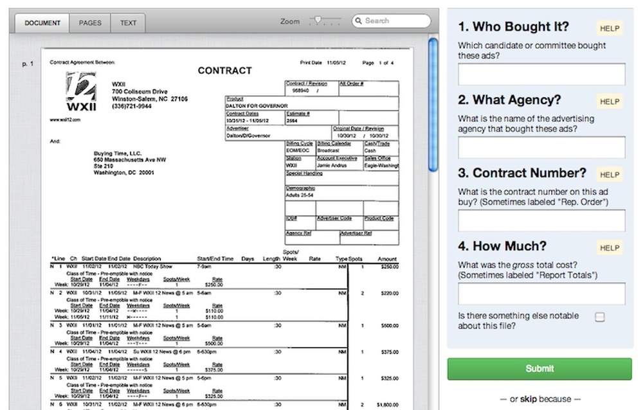
Task: Click 'Print Date 11/05/12' text
Action: click(x=323, y=63)
